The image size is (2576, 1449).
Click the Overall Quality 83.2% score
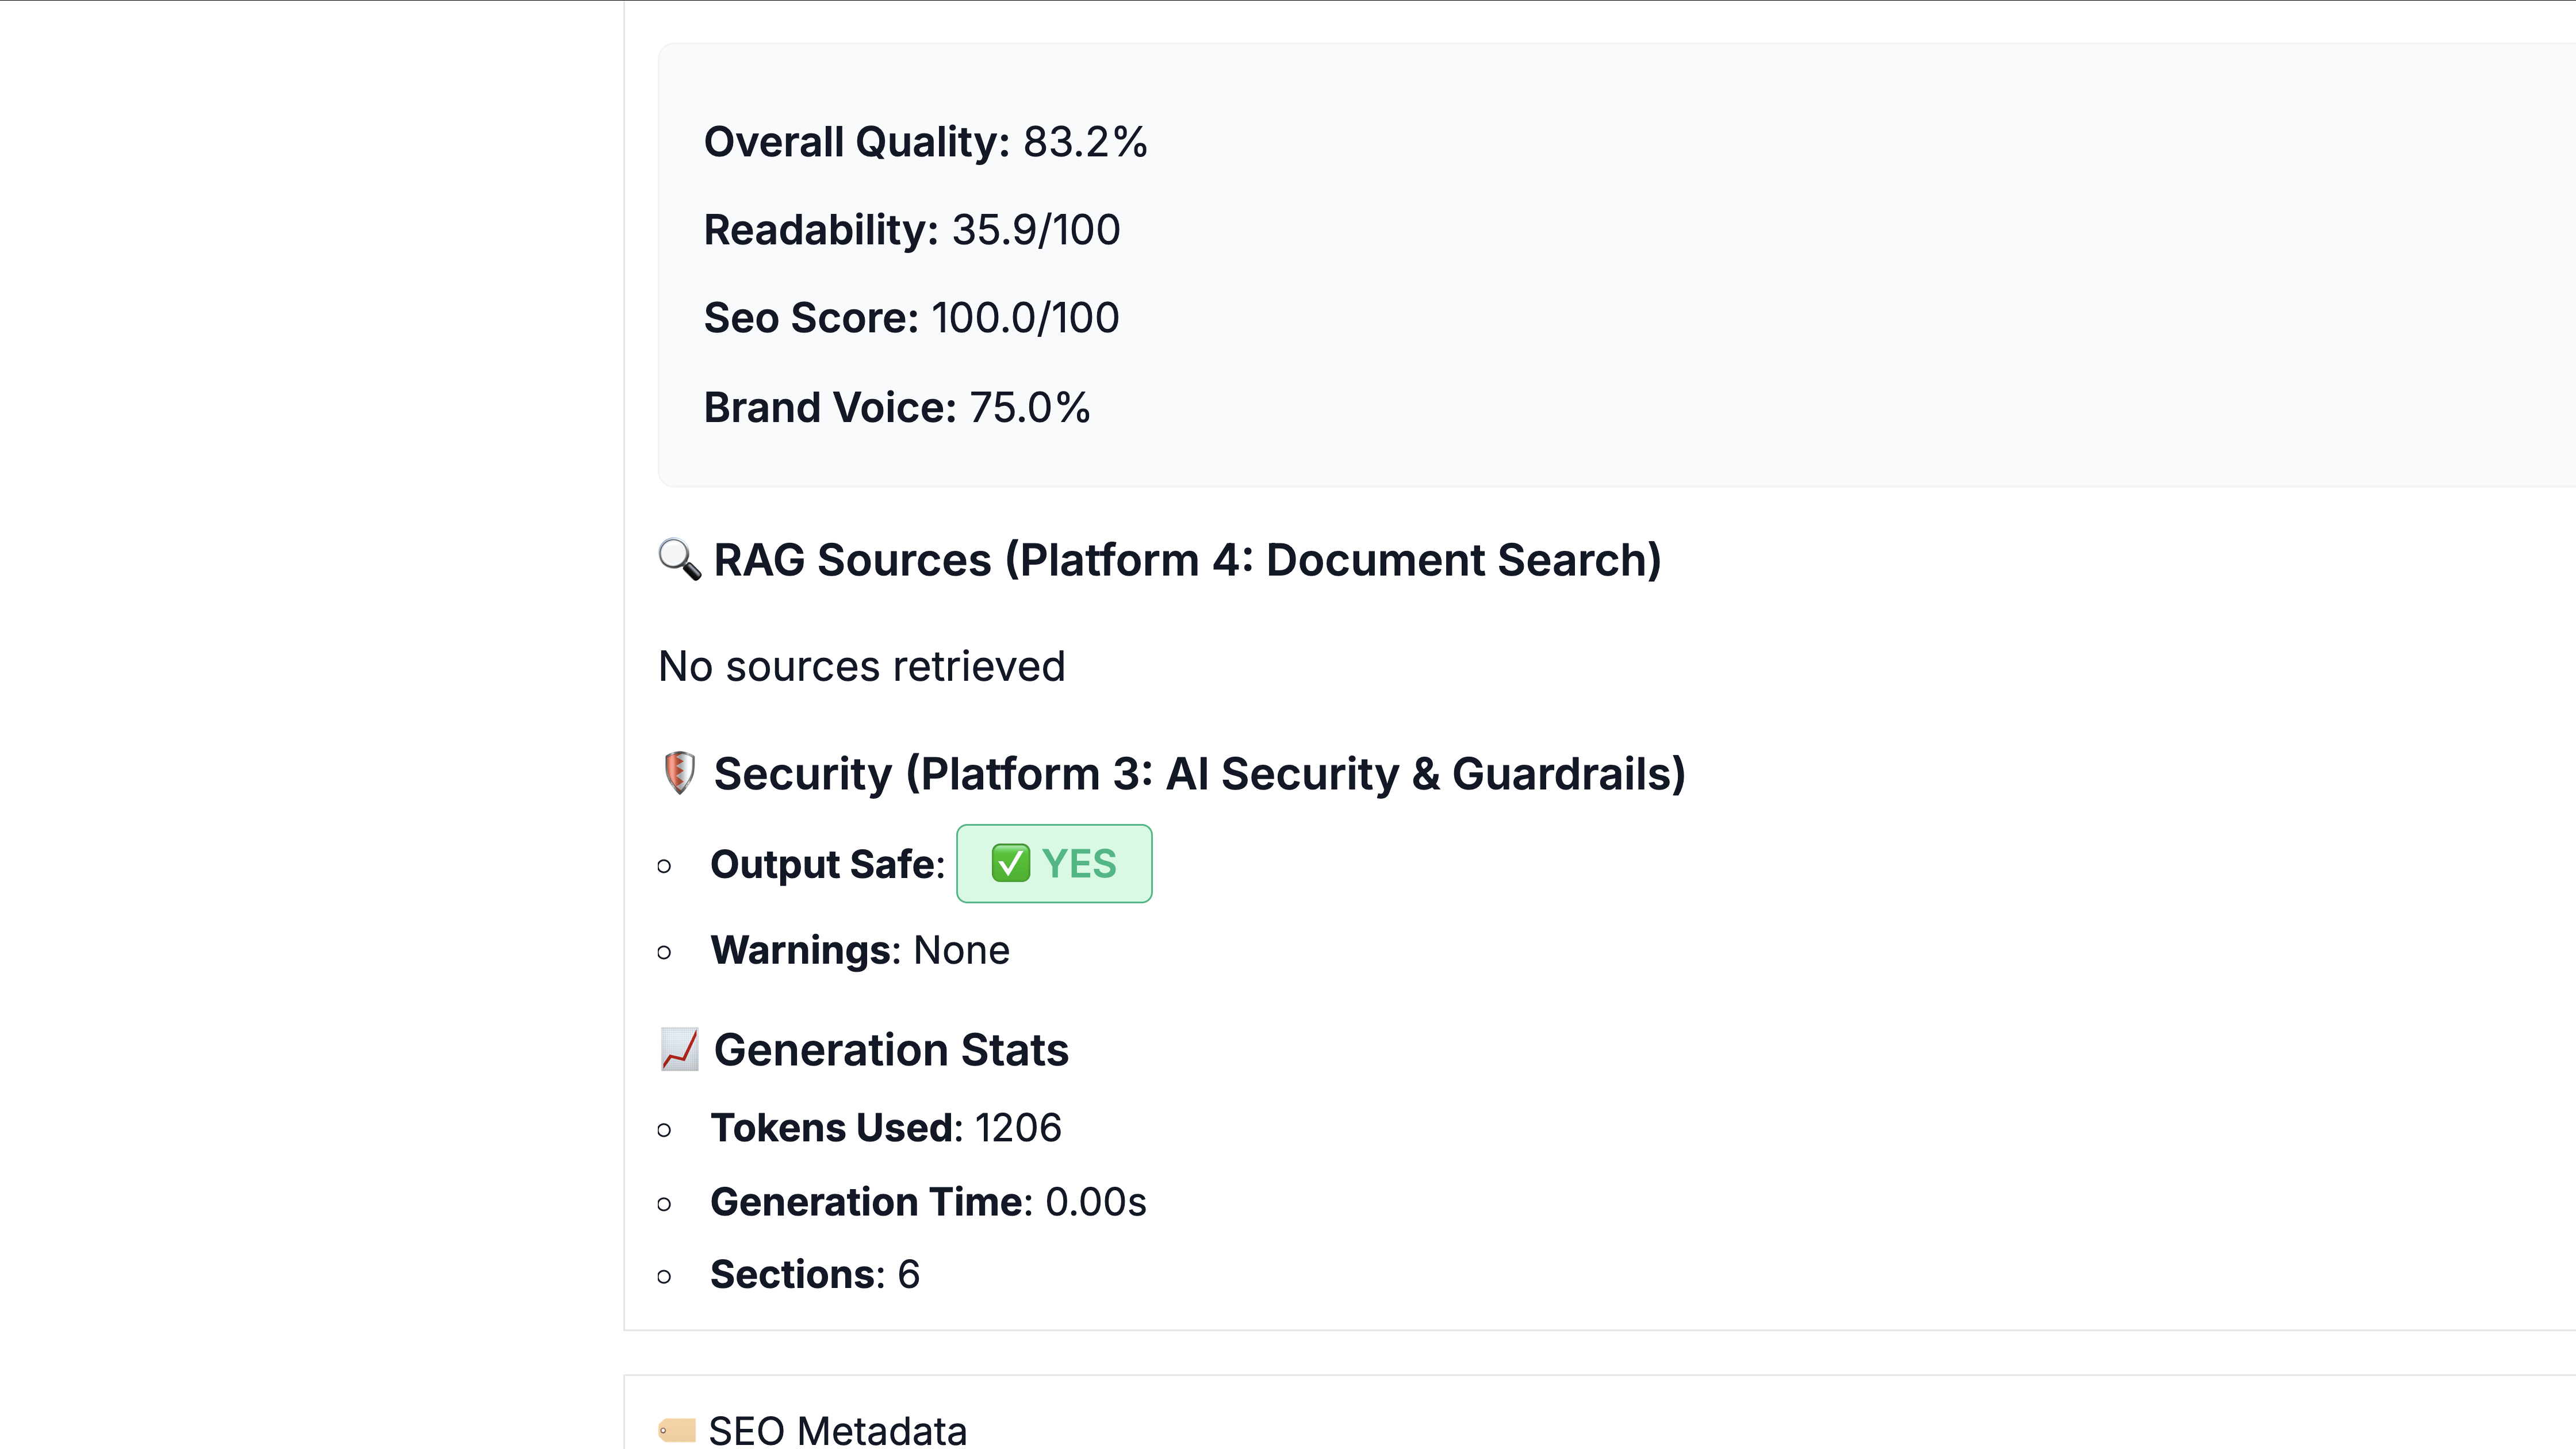tap(925, 141)
